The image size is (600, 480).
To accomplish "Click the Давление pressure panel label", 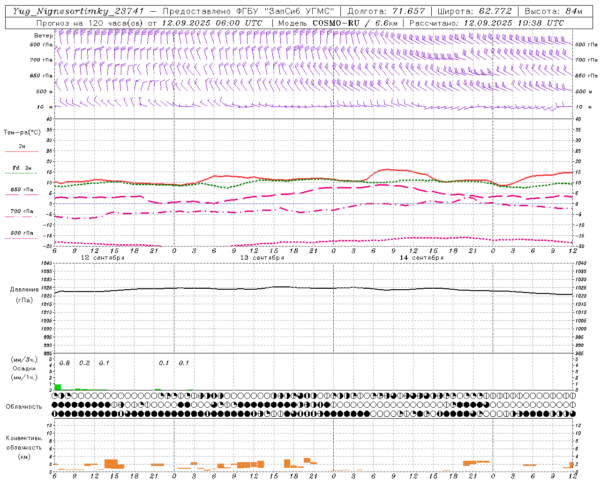I will (24, 290).
